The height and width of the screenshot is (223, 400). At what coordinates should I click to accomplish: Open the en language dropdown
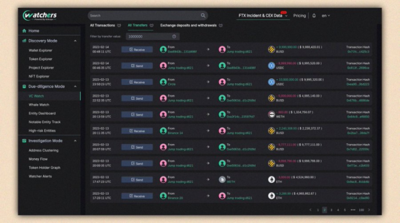pyautogui.click(x=326, y=16)
